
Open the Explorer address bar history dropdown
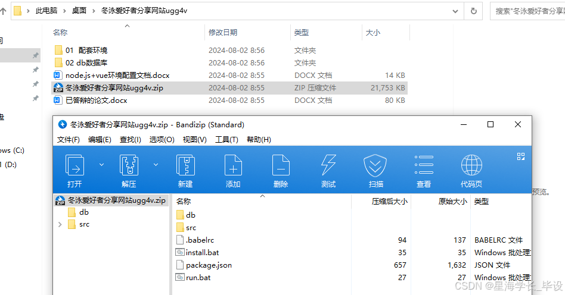point(455,11)
